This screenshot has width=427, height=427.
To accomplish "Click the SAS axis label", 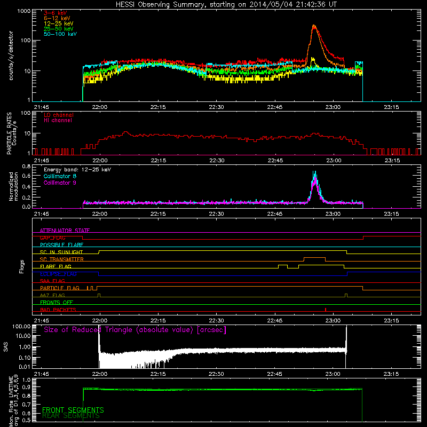I will [x=5, y=347].
